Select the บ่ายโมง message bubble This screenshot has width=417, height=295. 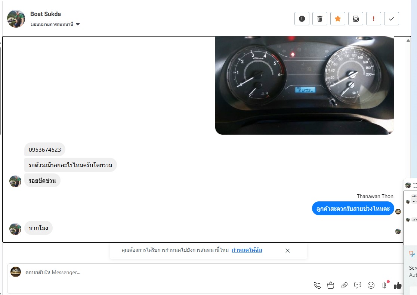click(38, 228)
